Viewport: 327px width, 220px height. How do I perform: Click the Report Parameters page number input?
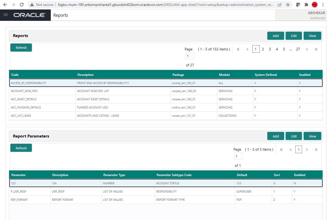pos(238,156)
